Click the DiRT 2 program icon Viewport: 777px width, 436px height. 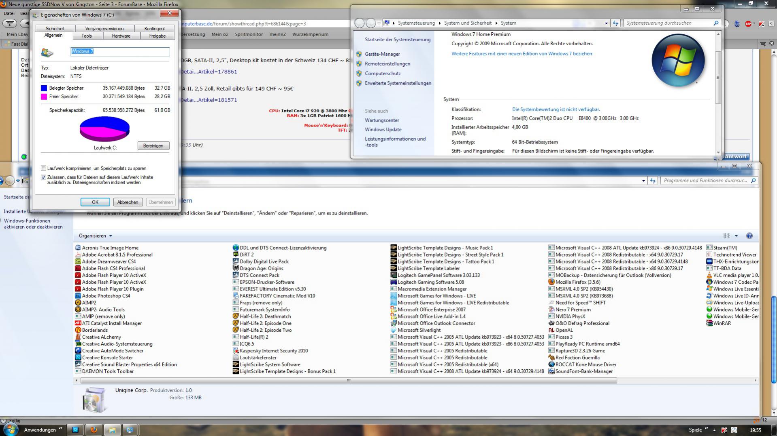click(x=236, y=255)
